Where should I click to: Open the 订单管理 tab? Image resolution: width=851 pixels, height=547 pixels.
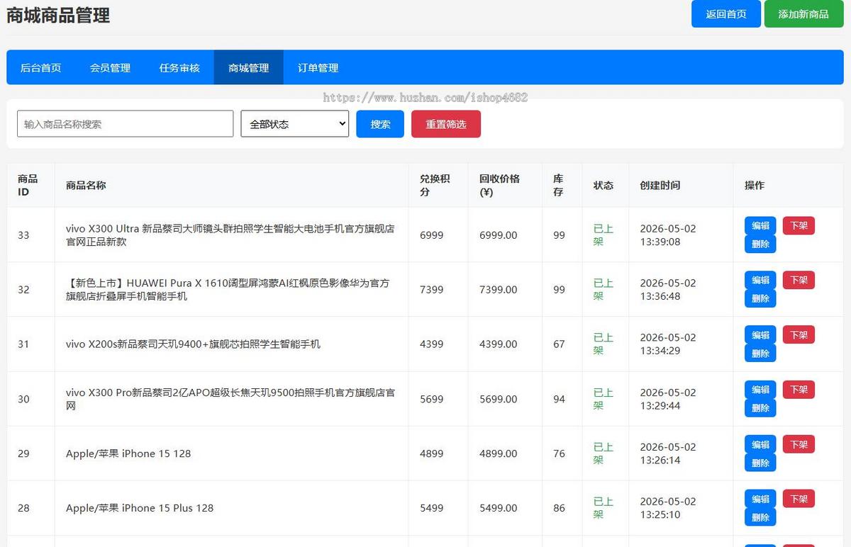(318, 68)
